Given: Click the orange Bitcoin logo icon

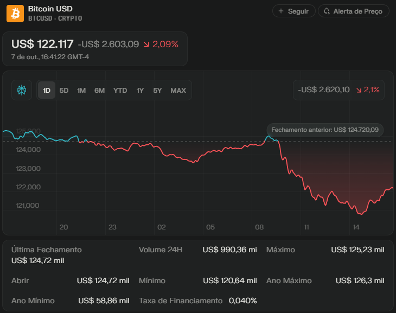Looking at the screenshot, I should tap(15, 13).
